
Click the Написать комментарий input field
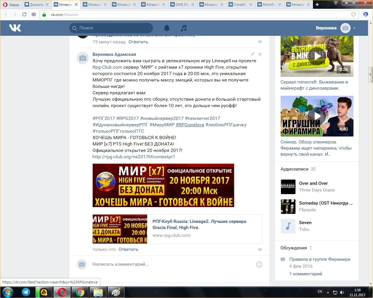click(x=172, y=264)
